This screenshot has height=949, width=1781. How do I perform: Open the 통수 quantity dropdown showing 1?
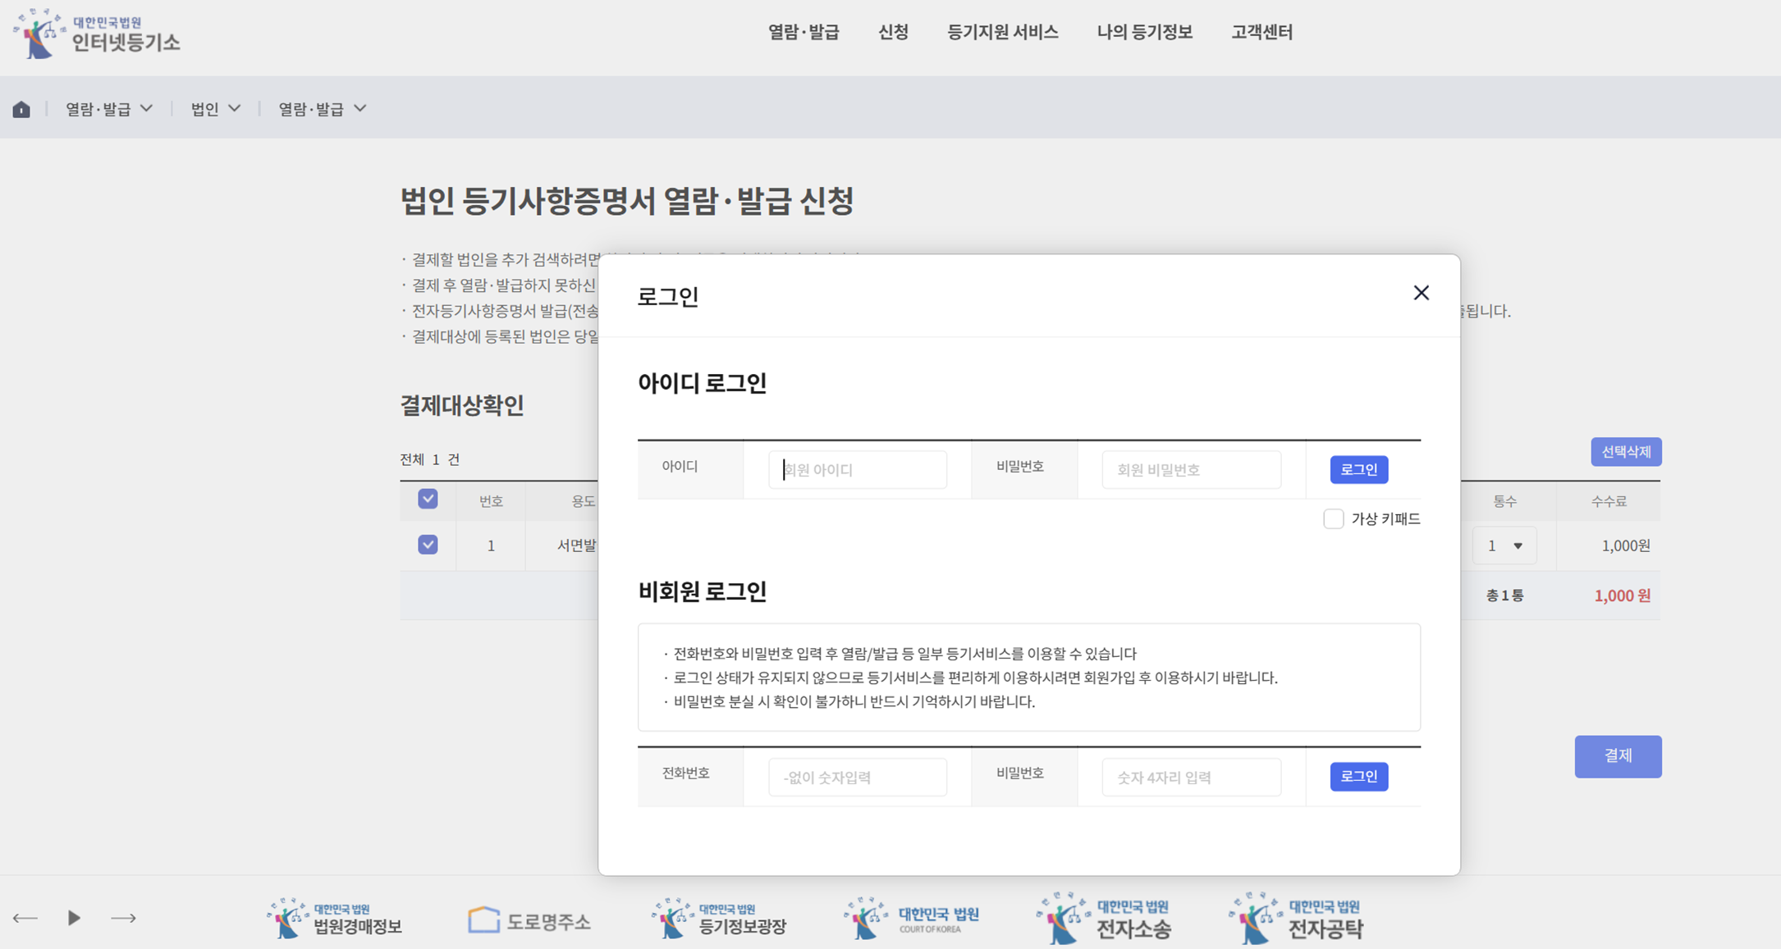click(1504, 545)
